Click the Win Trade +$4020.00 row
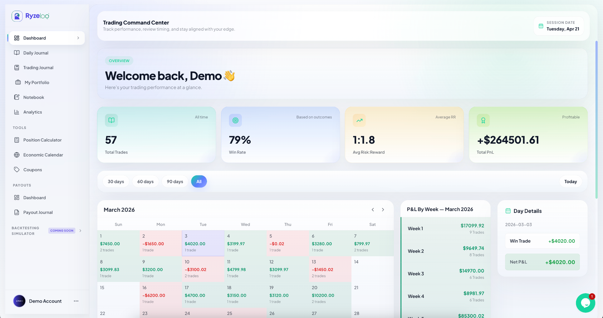603x318 pixels. tap(542, 241)
